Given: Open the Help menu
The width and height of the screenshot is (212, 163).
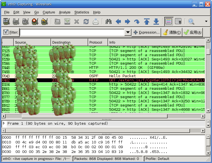Looking at the screenshot, I should click(x=97, y=12).
